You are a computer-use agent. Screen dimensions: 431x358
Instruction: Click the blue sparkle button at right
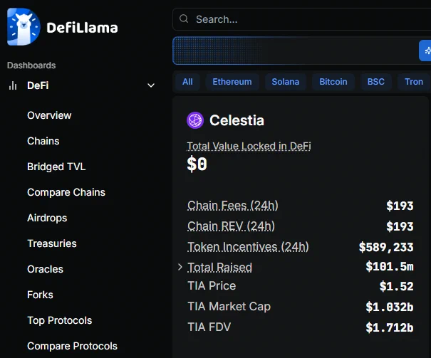425,51
